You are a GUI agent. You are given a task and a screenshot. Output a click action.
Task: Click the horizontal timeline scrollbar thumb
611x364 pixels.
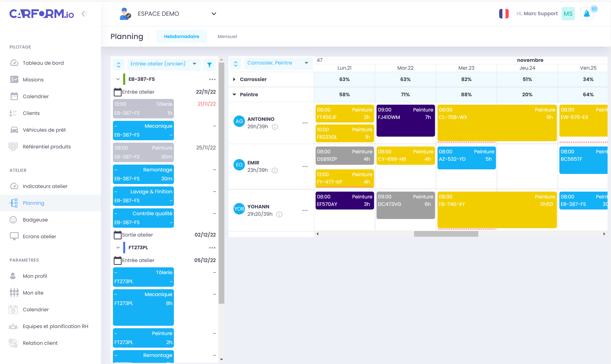(446, 234)
